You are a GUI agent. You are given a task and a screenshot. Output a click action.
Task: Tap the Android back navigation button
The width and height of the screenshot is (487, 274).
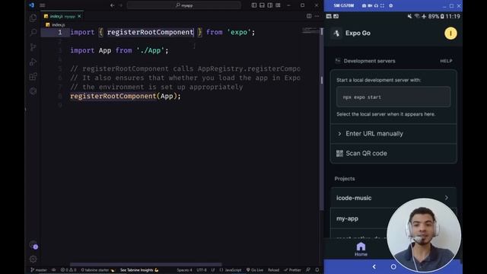click(x=374, y=266)
